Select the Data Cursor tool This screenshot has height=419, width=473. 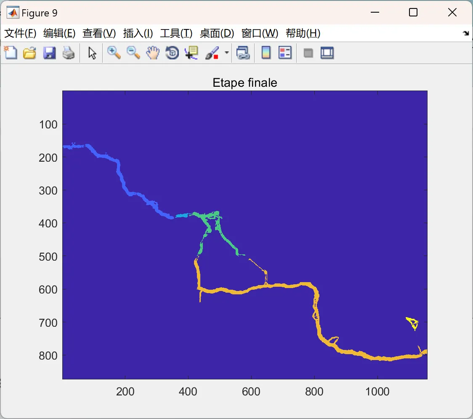(x=191, y=53)
